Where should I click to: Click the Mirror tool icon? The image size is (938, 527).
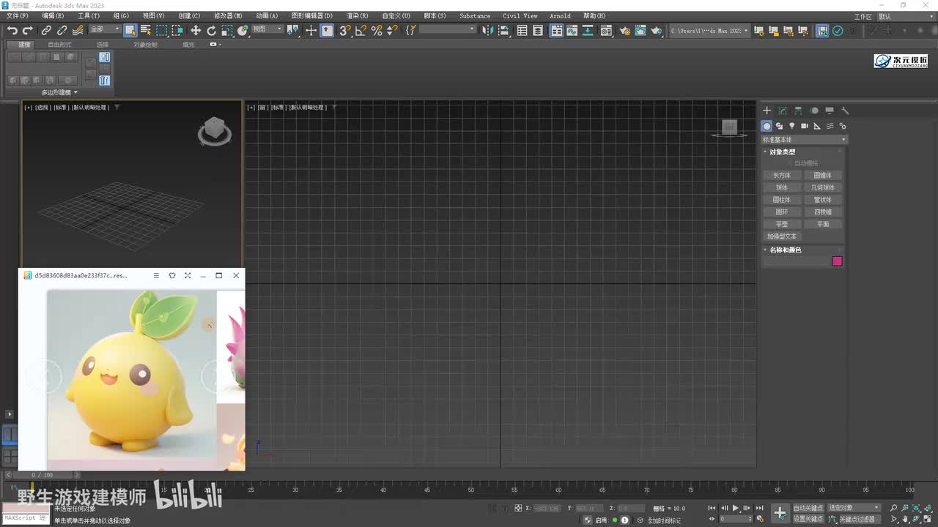click(489, 30)
